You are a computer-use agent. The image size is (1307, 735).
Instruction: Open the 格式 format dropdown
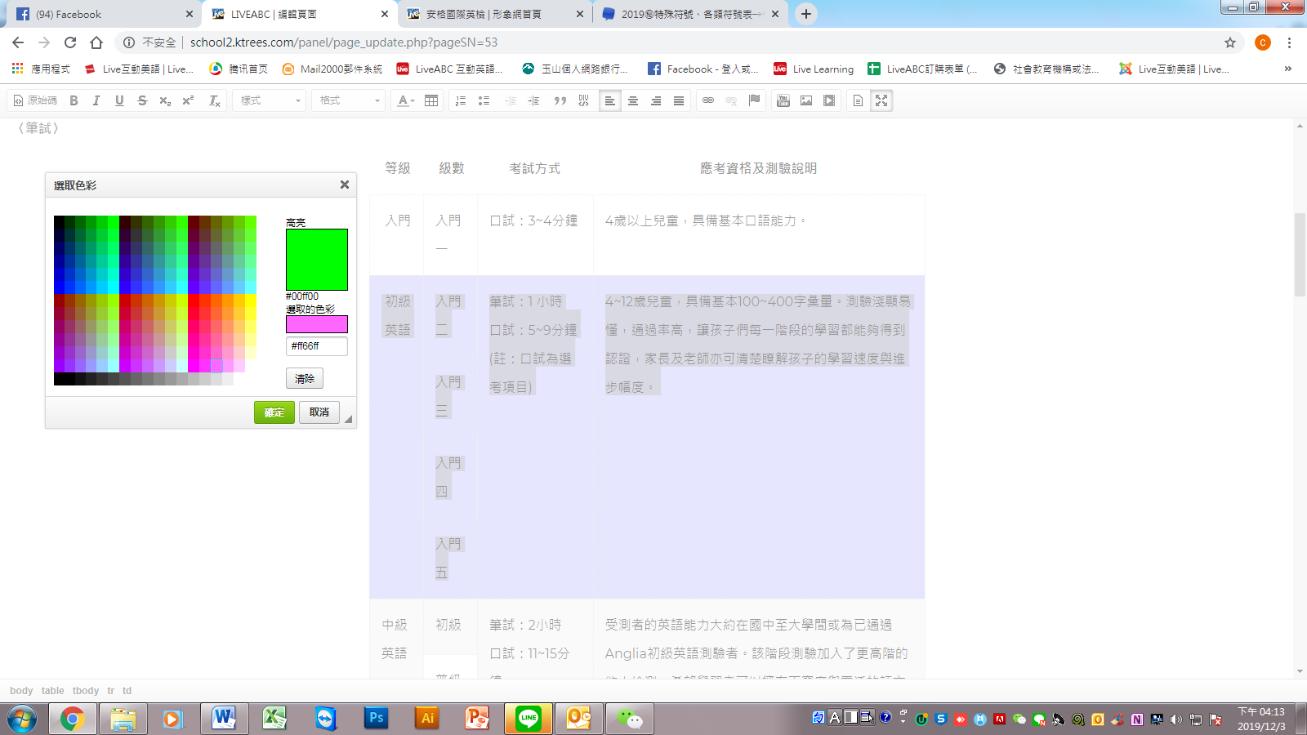point(350,100)
